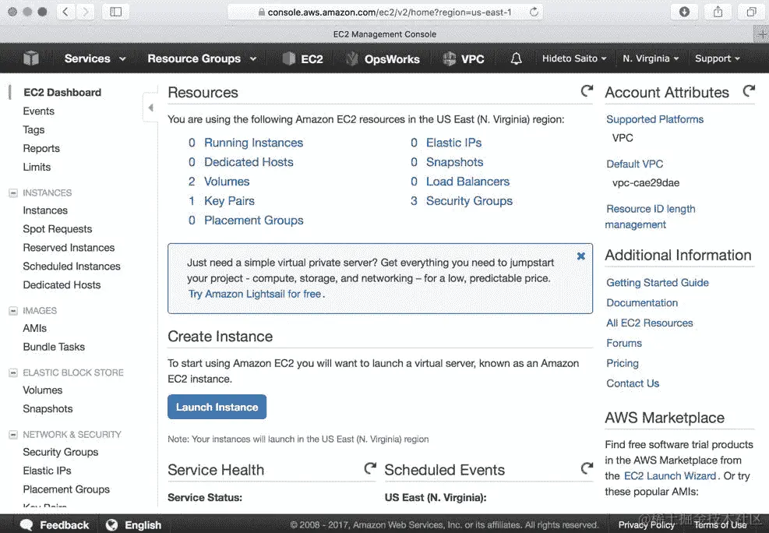Viewport: 769px width, 533px height.
Task: Open Elastic IPs in the sidebar
Action: (x=47, y=471)
